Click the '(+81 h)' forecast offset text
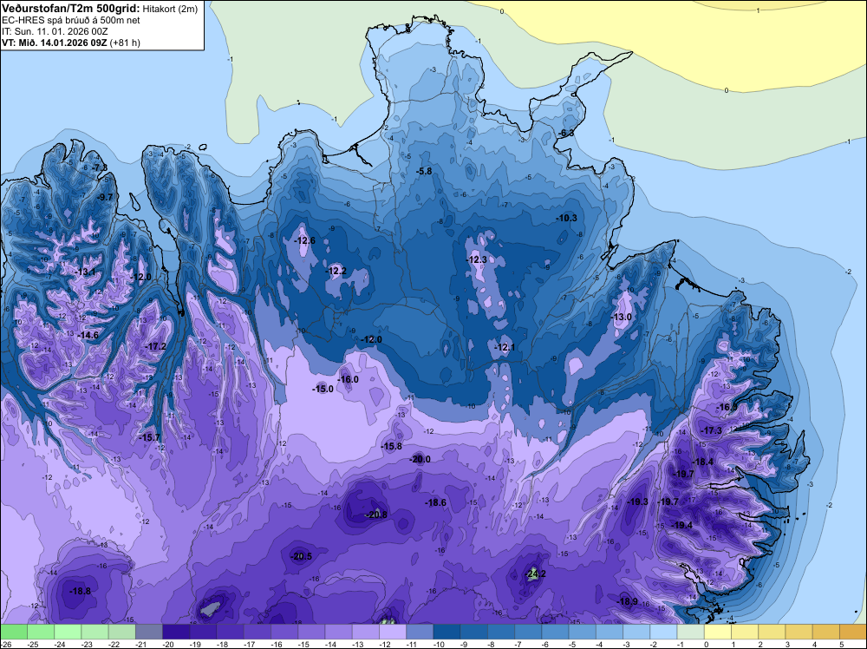Viewport: 867px width, 649px height. (x=125, y=43)
